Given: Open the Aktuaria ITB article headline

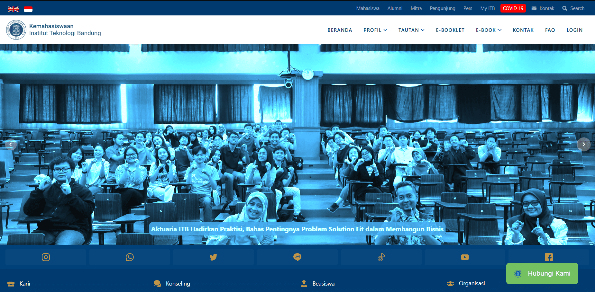Looking at the screenshot, I should point(297,229).
